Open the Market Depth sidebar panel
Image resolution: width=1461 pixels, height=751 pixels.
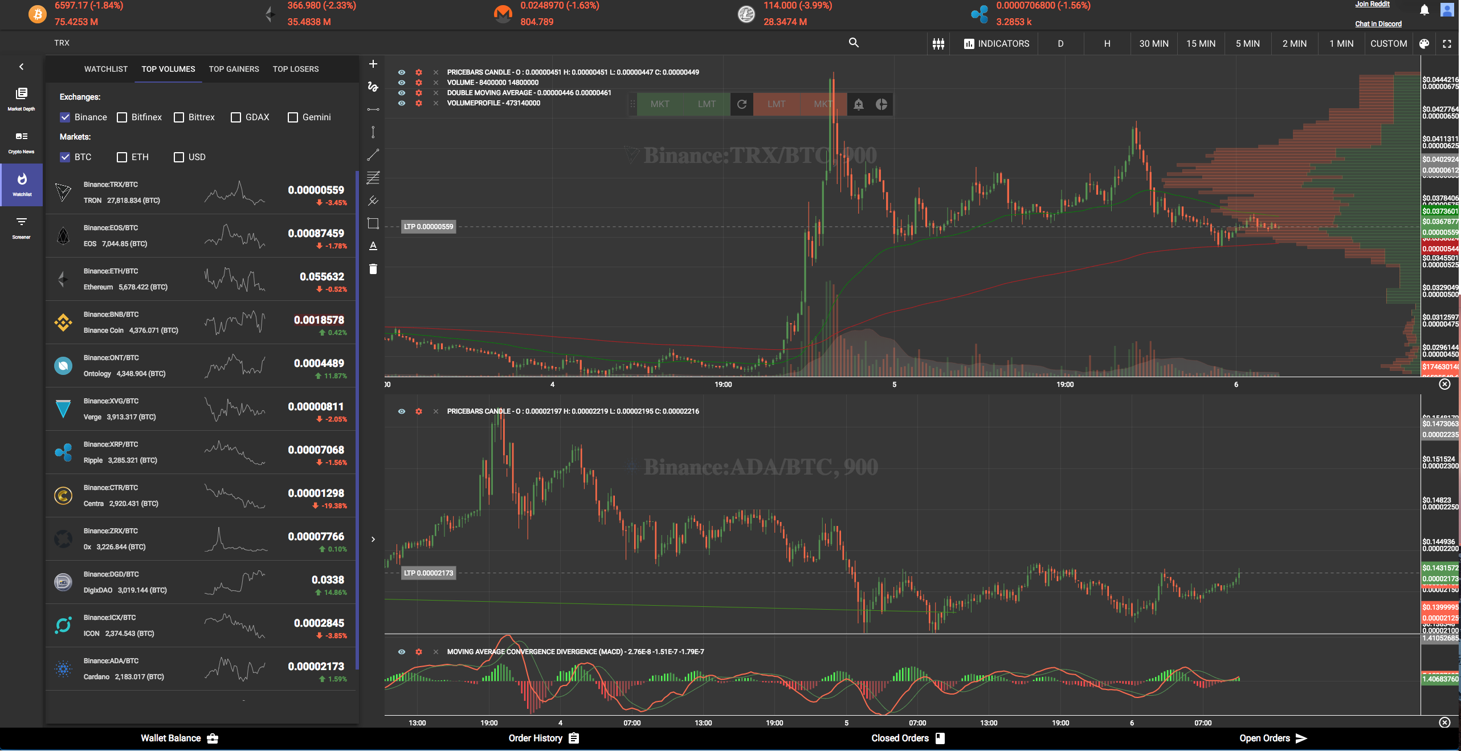(x=21, y=99)
